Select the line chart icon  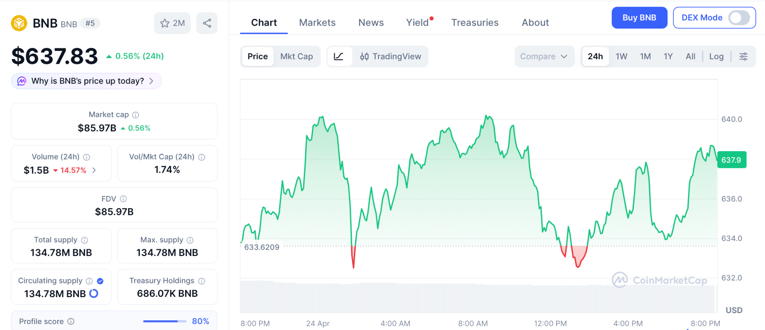click(x=339, y=56)
